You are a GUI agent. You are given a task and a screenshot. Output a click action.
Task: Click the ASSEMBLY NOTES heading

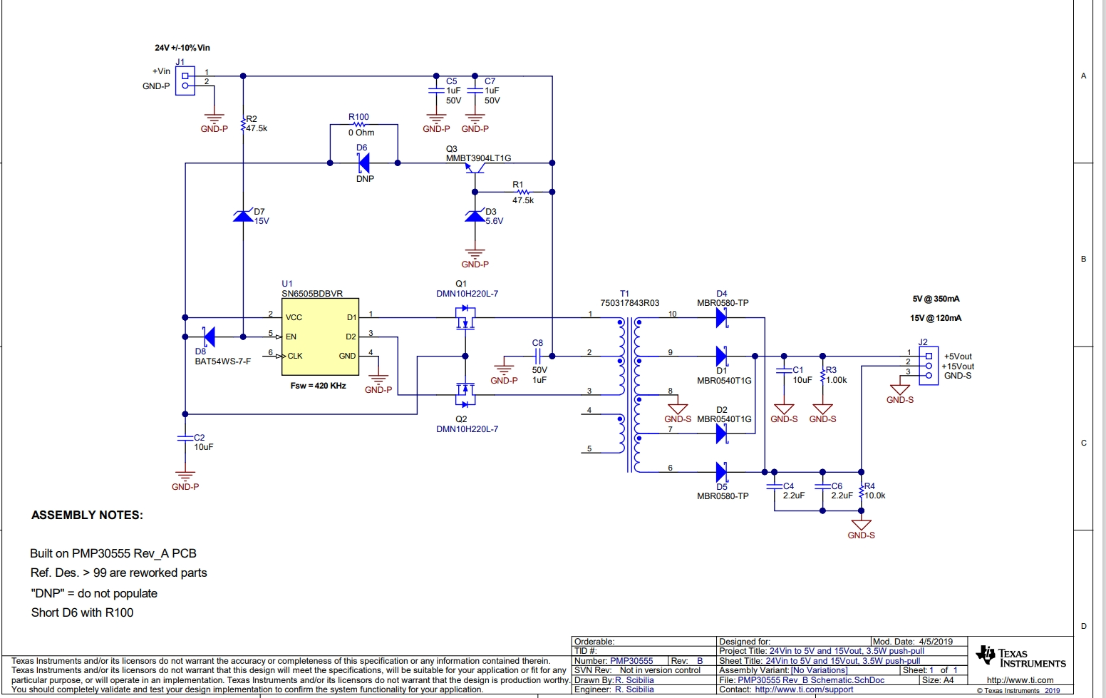[87, 515]
